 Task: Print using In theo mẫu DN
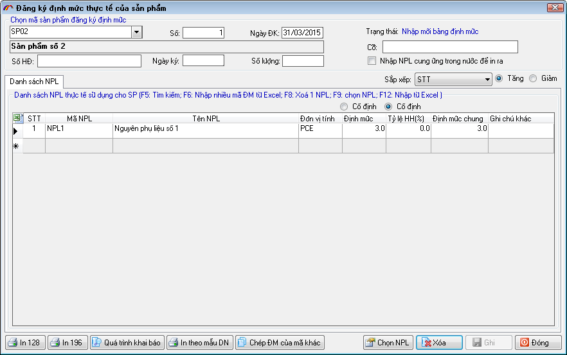click(199, 343)
